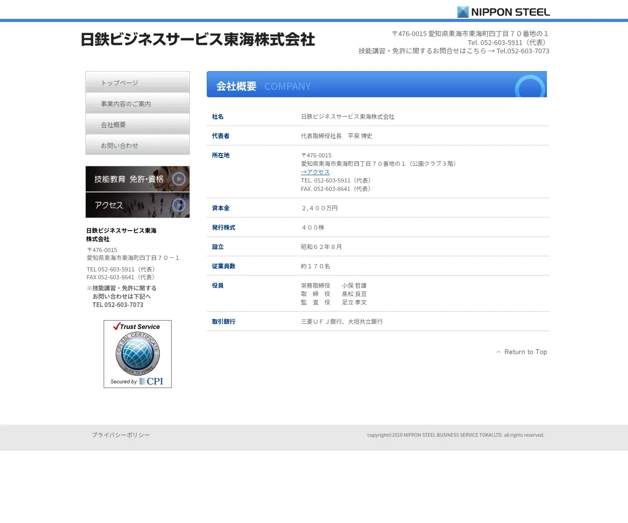Image resolution: width=628 pixels, height=523 pixels.
Task: Click the value 代表取締役社長 平泉 博史
Action: pos(337,136)
